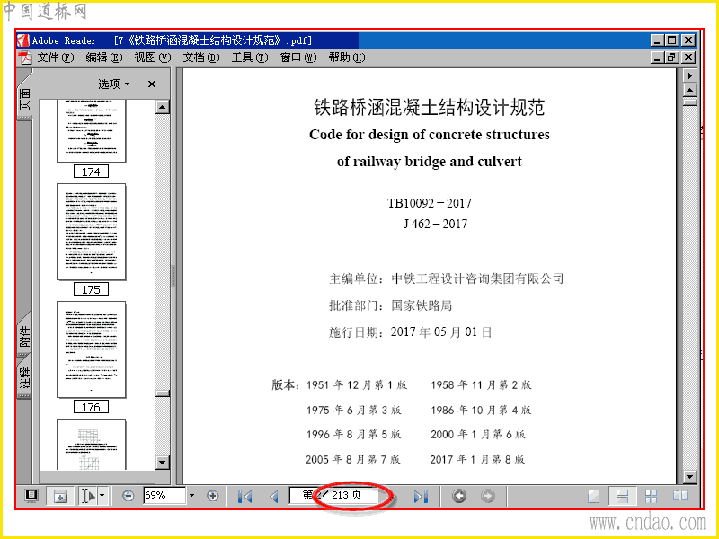Screen dimensions: 719x539
Task: Switch to facing pages layout
Action: pos(680,496)
